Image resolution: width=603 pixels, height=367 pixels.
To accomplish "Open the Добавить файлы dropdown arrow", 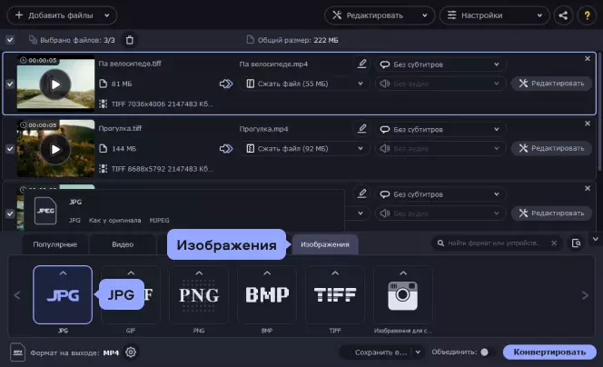I will [106, 15].
